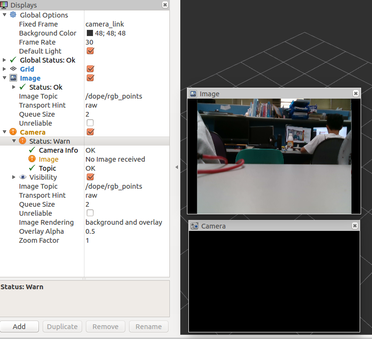The width and height of the screenshot is (372, 339).
Task: Uncheck the Grid display checkbox
Action: pos(90,69)
